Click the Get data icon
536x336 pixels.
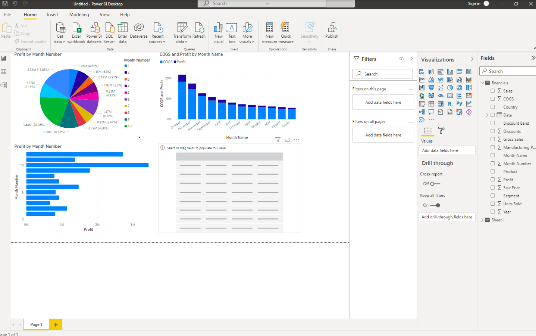tap(60, 28)
